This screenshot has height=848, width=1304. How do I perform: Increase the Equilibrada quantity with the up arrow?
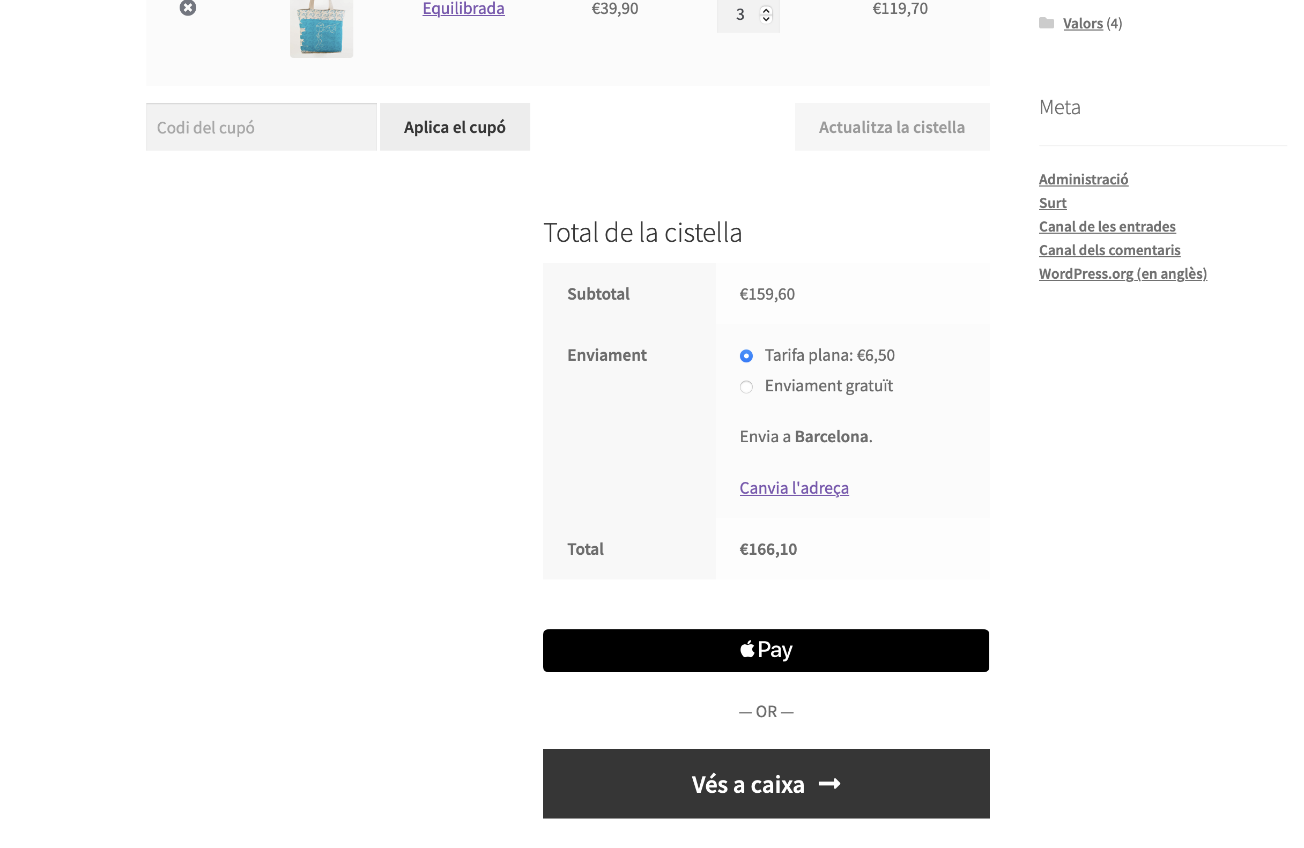(x=766, y=10)
